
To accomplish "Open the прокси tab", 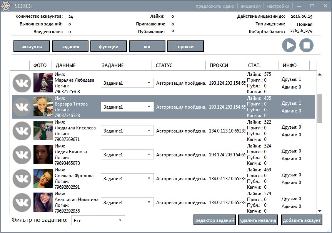I will 185,47.
